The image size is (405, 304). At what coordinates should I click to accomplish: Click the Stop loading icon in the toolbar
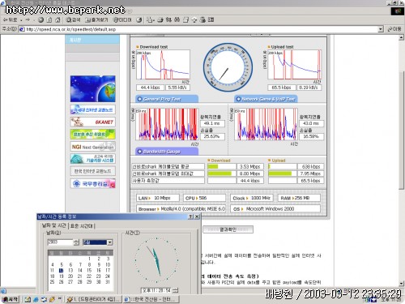41,20
